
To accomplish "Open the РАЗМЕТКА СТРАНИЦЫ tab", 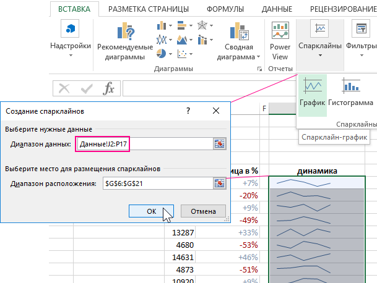I will coord(149,9).
